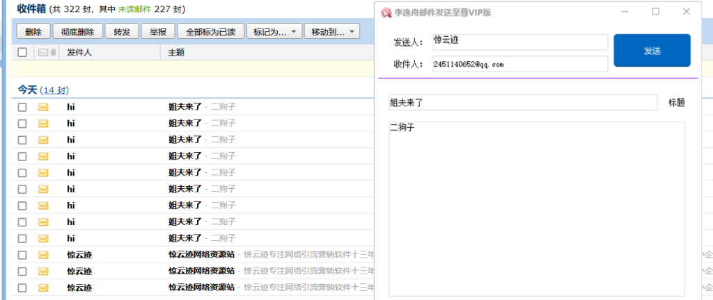Close the 李逸舟邮件发送 window
This screenshot has height=300, width=713.
point(687,12)
